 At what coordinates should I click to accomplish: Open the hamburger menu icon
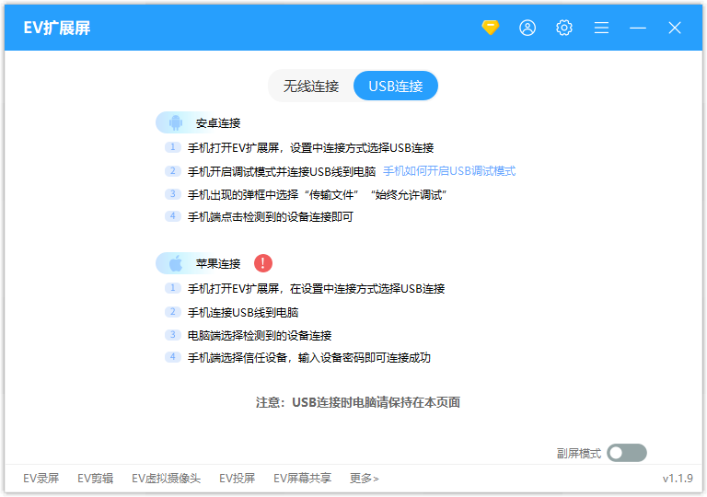(601, 28)
